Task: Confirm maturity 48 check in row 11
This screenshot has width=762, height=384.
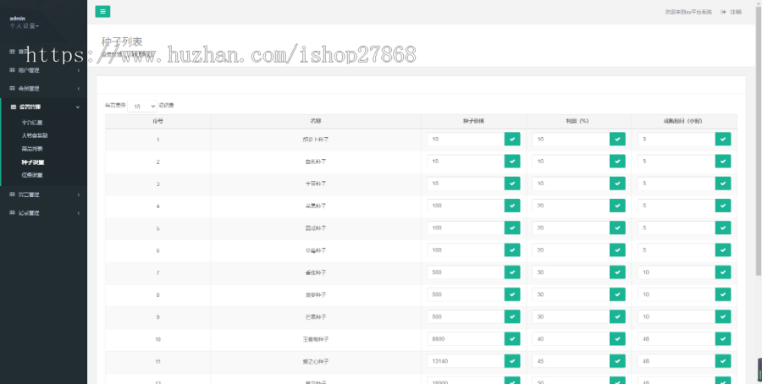Action: pos(723,361)
